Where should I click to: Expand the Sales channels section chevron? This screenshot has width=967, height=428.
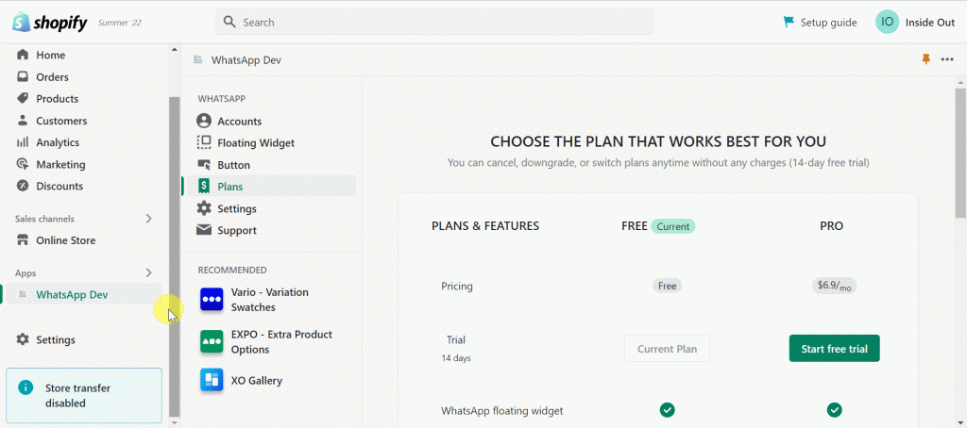[x=148, y=219]
